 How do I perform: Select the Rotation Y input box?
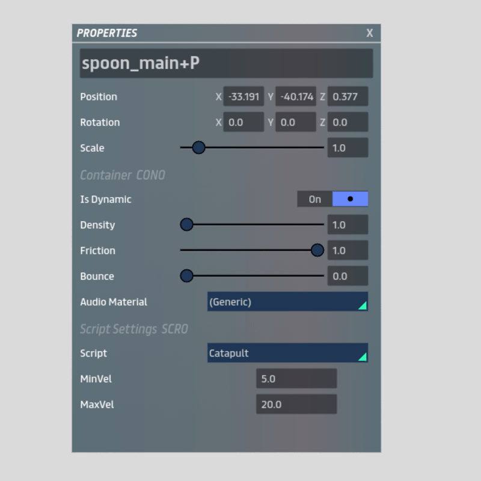296,122
